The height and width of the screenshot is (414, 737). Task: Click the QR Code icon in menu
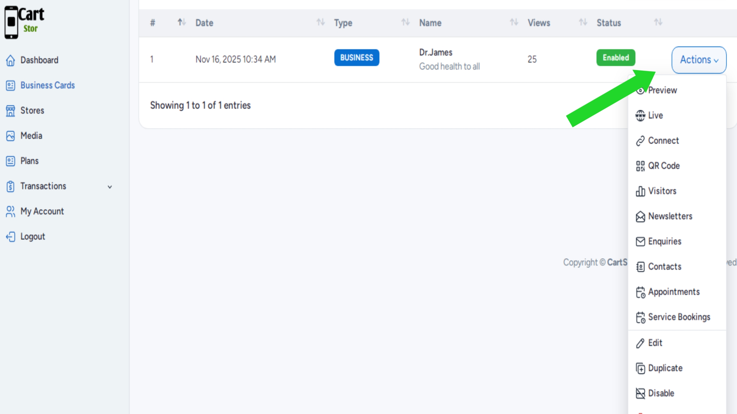(x=640, y=166)
